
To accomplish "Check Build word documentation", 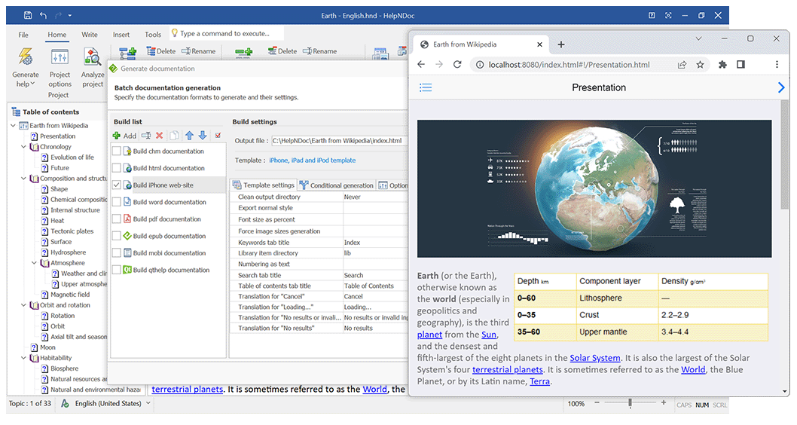I will [117, 202].
